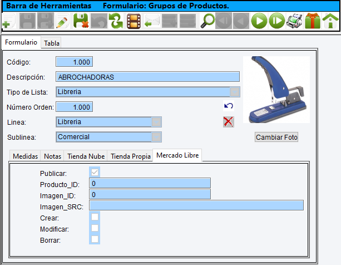
Task: Click the grayed-out undo arrow toolbar icon
Action: 98,21
